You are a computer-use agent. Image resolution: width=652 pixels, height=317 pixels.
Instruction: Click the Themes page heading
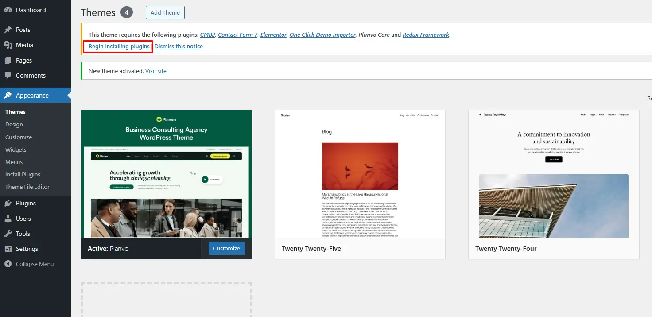click(x=98, y=12)
